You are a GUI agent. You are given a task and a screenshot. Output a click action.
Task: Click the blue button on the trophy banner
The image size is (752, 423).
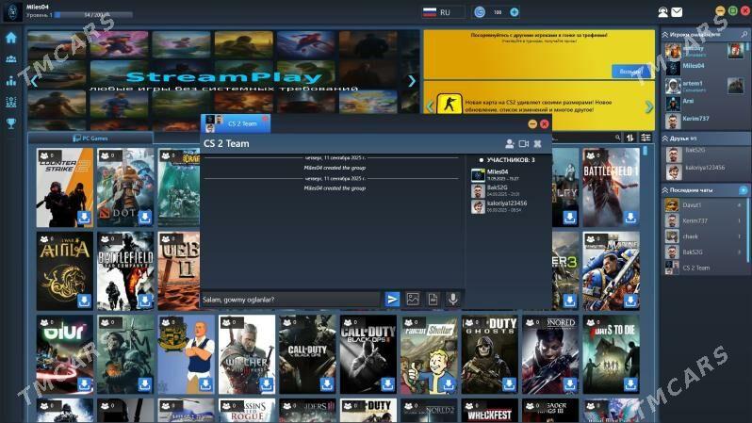(x=629, y=72)
